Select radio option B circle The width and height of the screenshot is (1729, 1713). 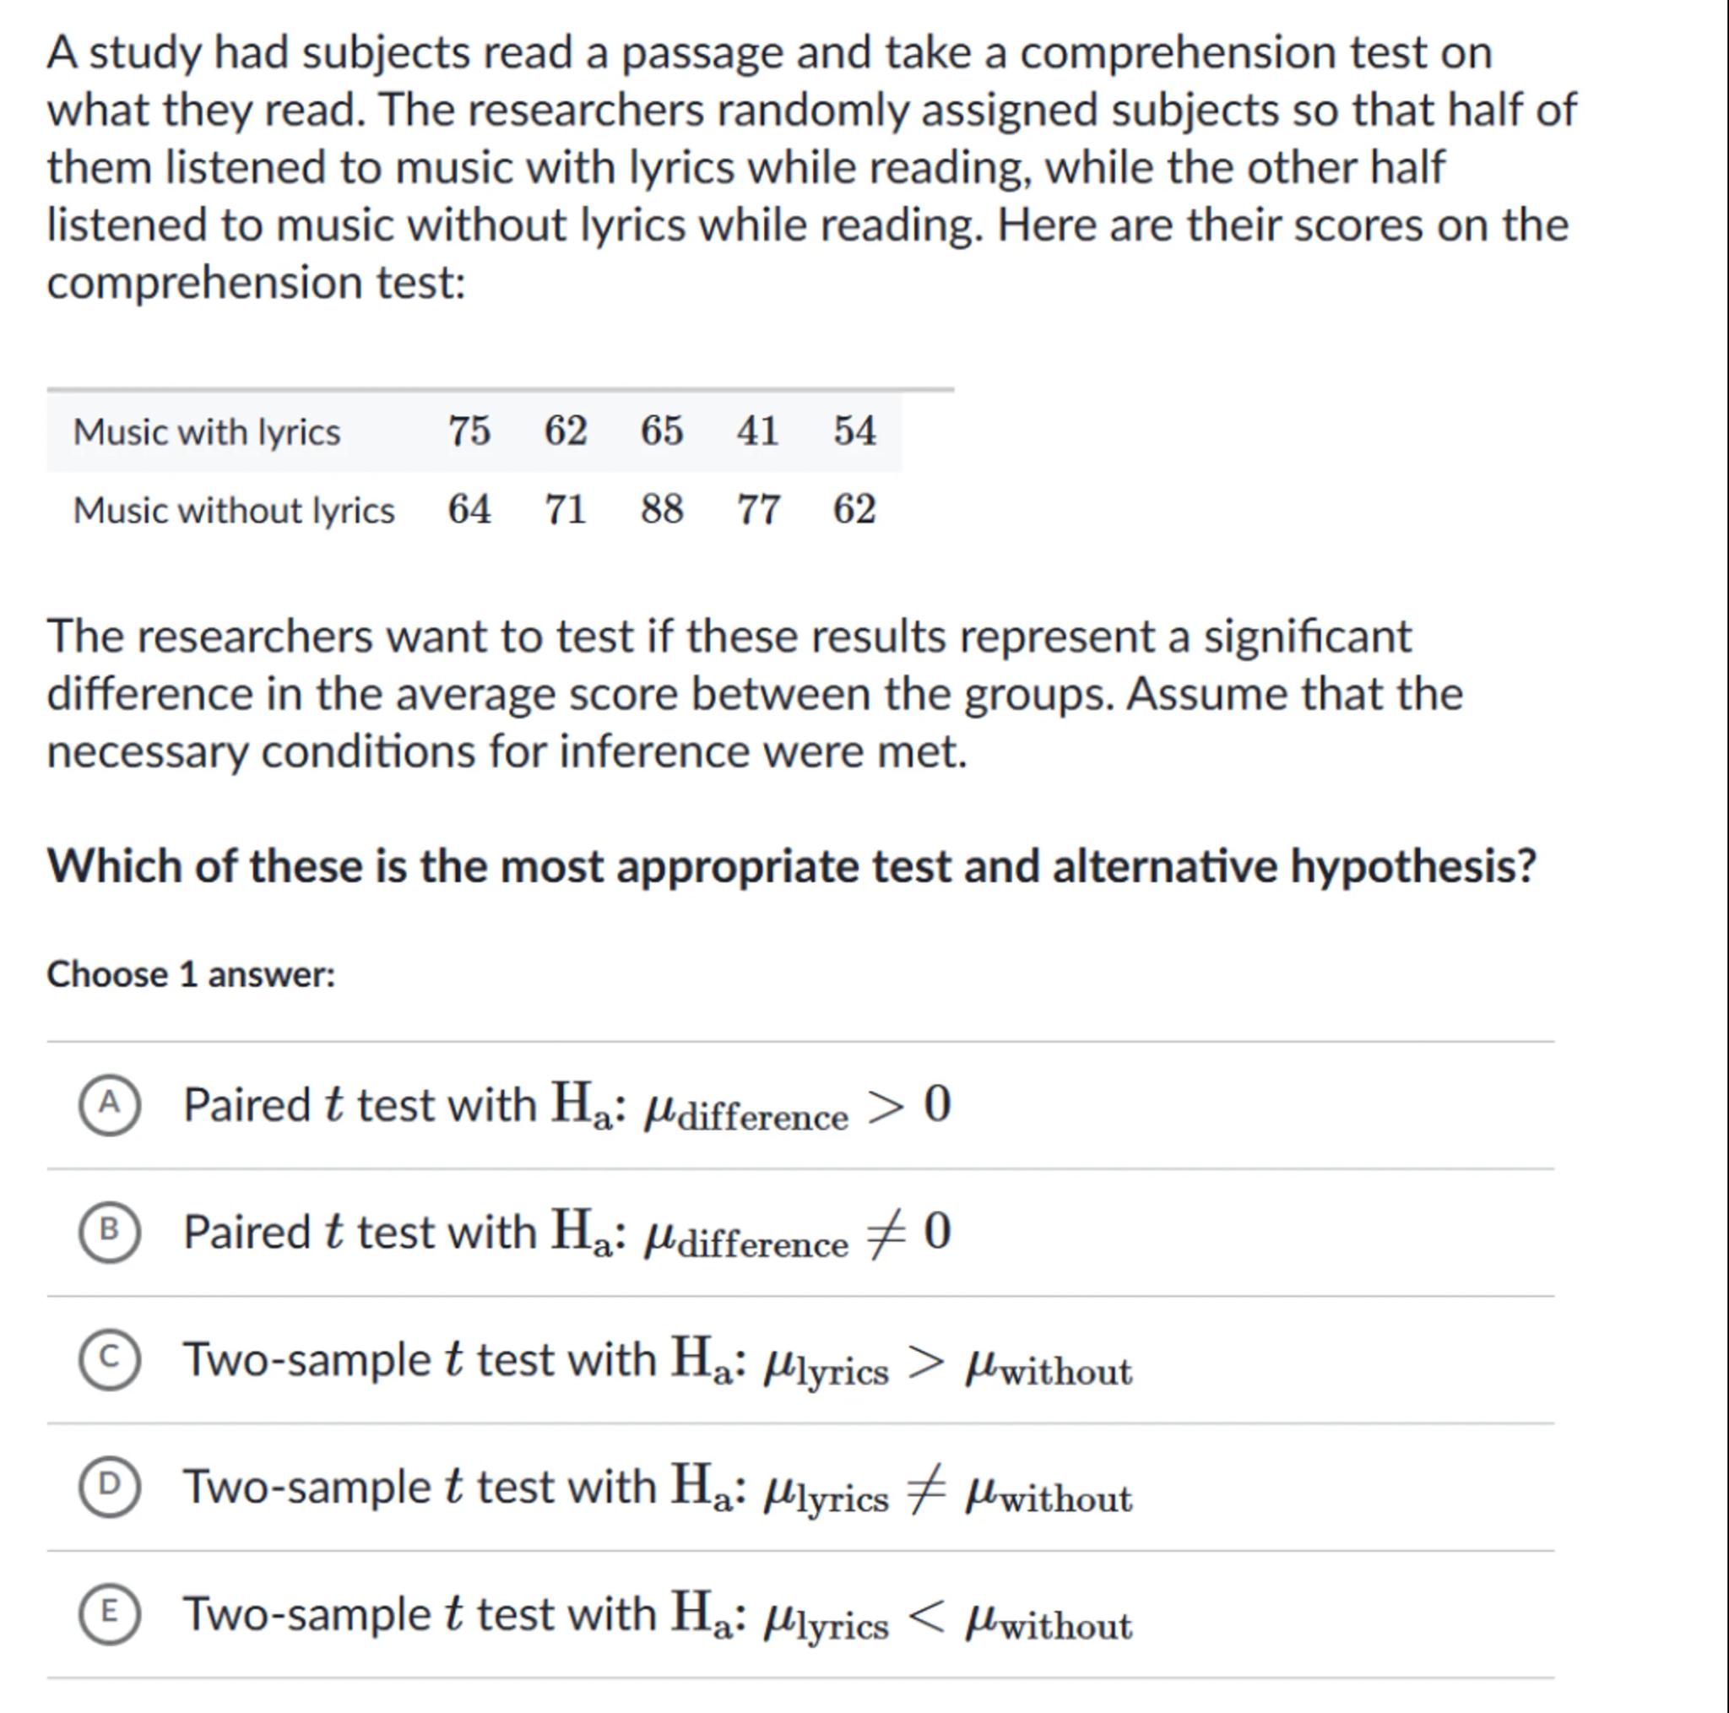coord(109,1233)
